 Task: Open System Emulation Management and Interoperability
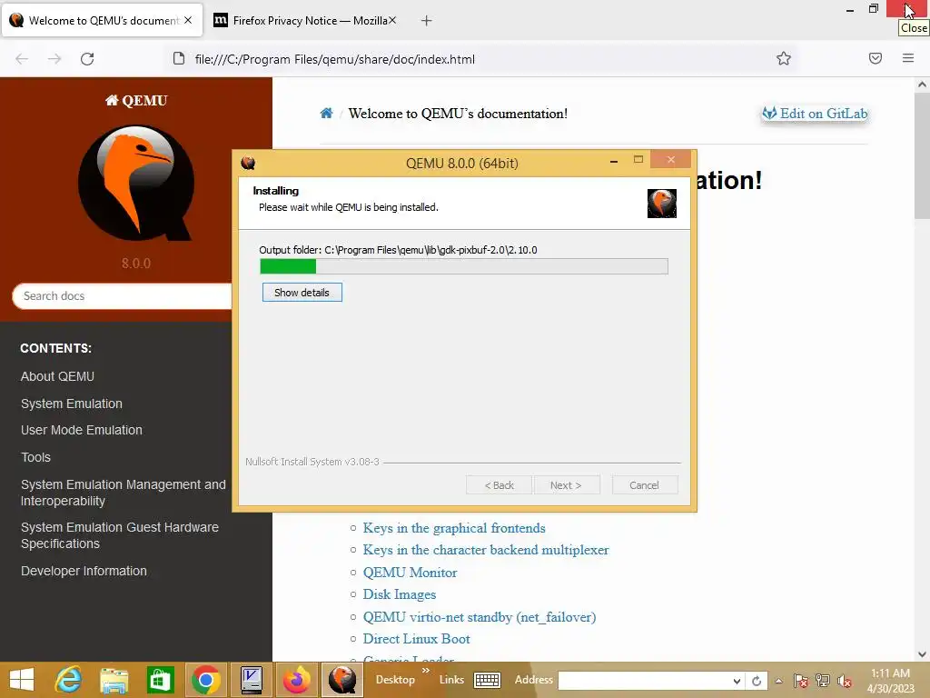(x=124, y=493)
